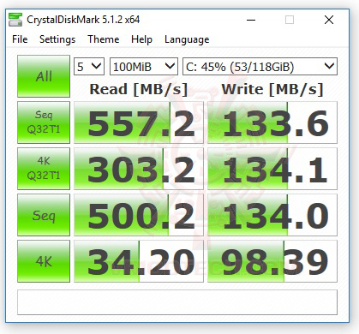359x334 pixels.
Task: Select the 303.2 4K Q32T1 read value
Action: [139, 169]
